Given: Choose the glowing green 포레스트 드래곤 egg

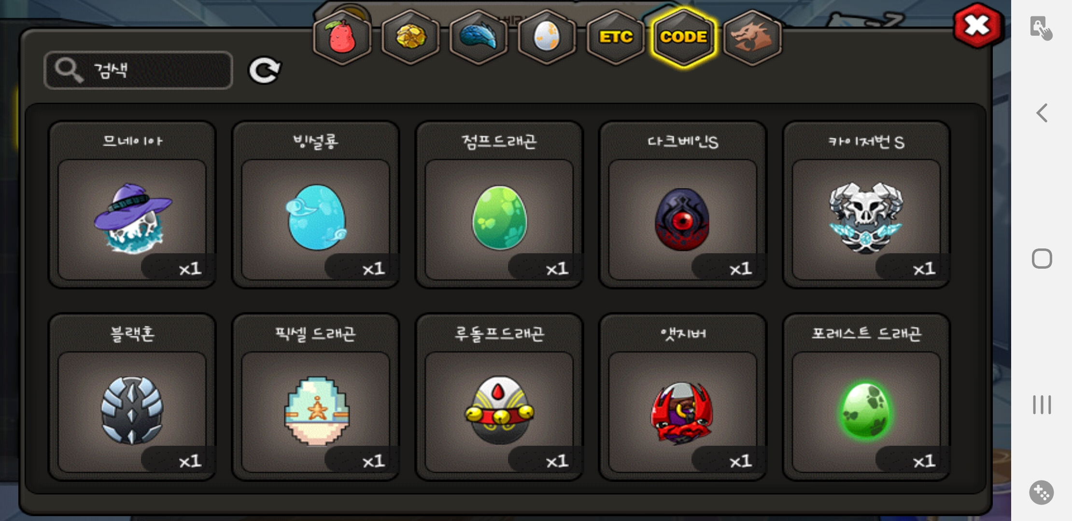Looking at the screenshot, I should pyautogui.click(x=866, y=397).
